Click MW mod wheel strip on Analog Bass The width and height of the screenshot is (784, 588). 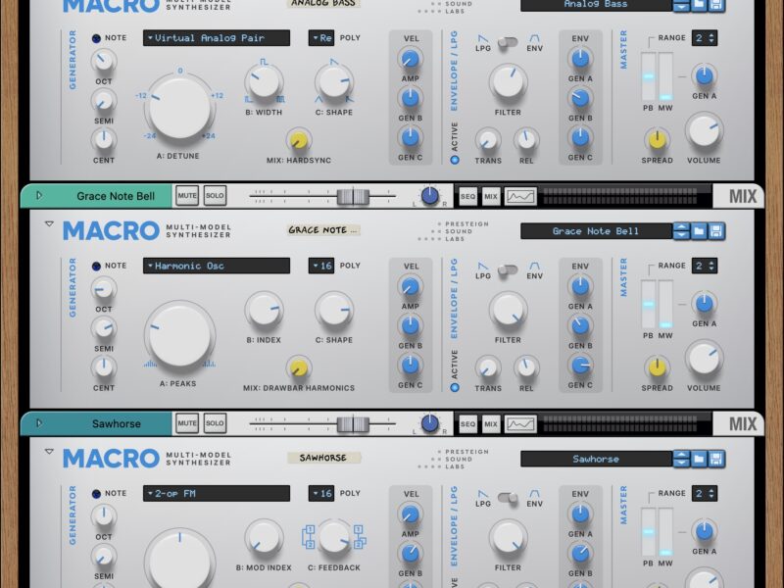(665, 76)
